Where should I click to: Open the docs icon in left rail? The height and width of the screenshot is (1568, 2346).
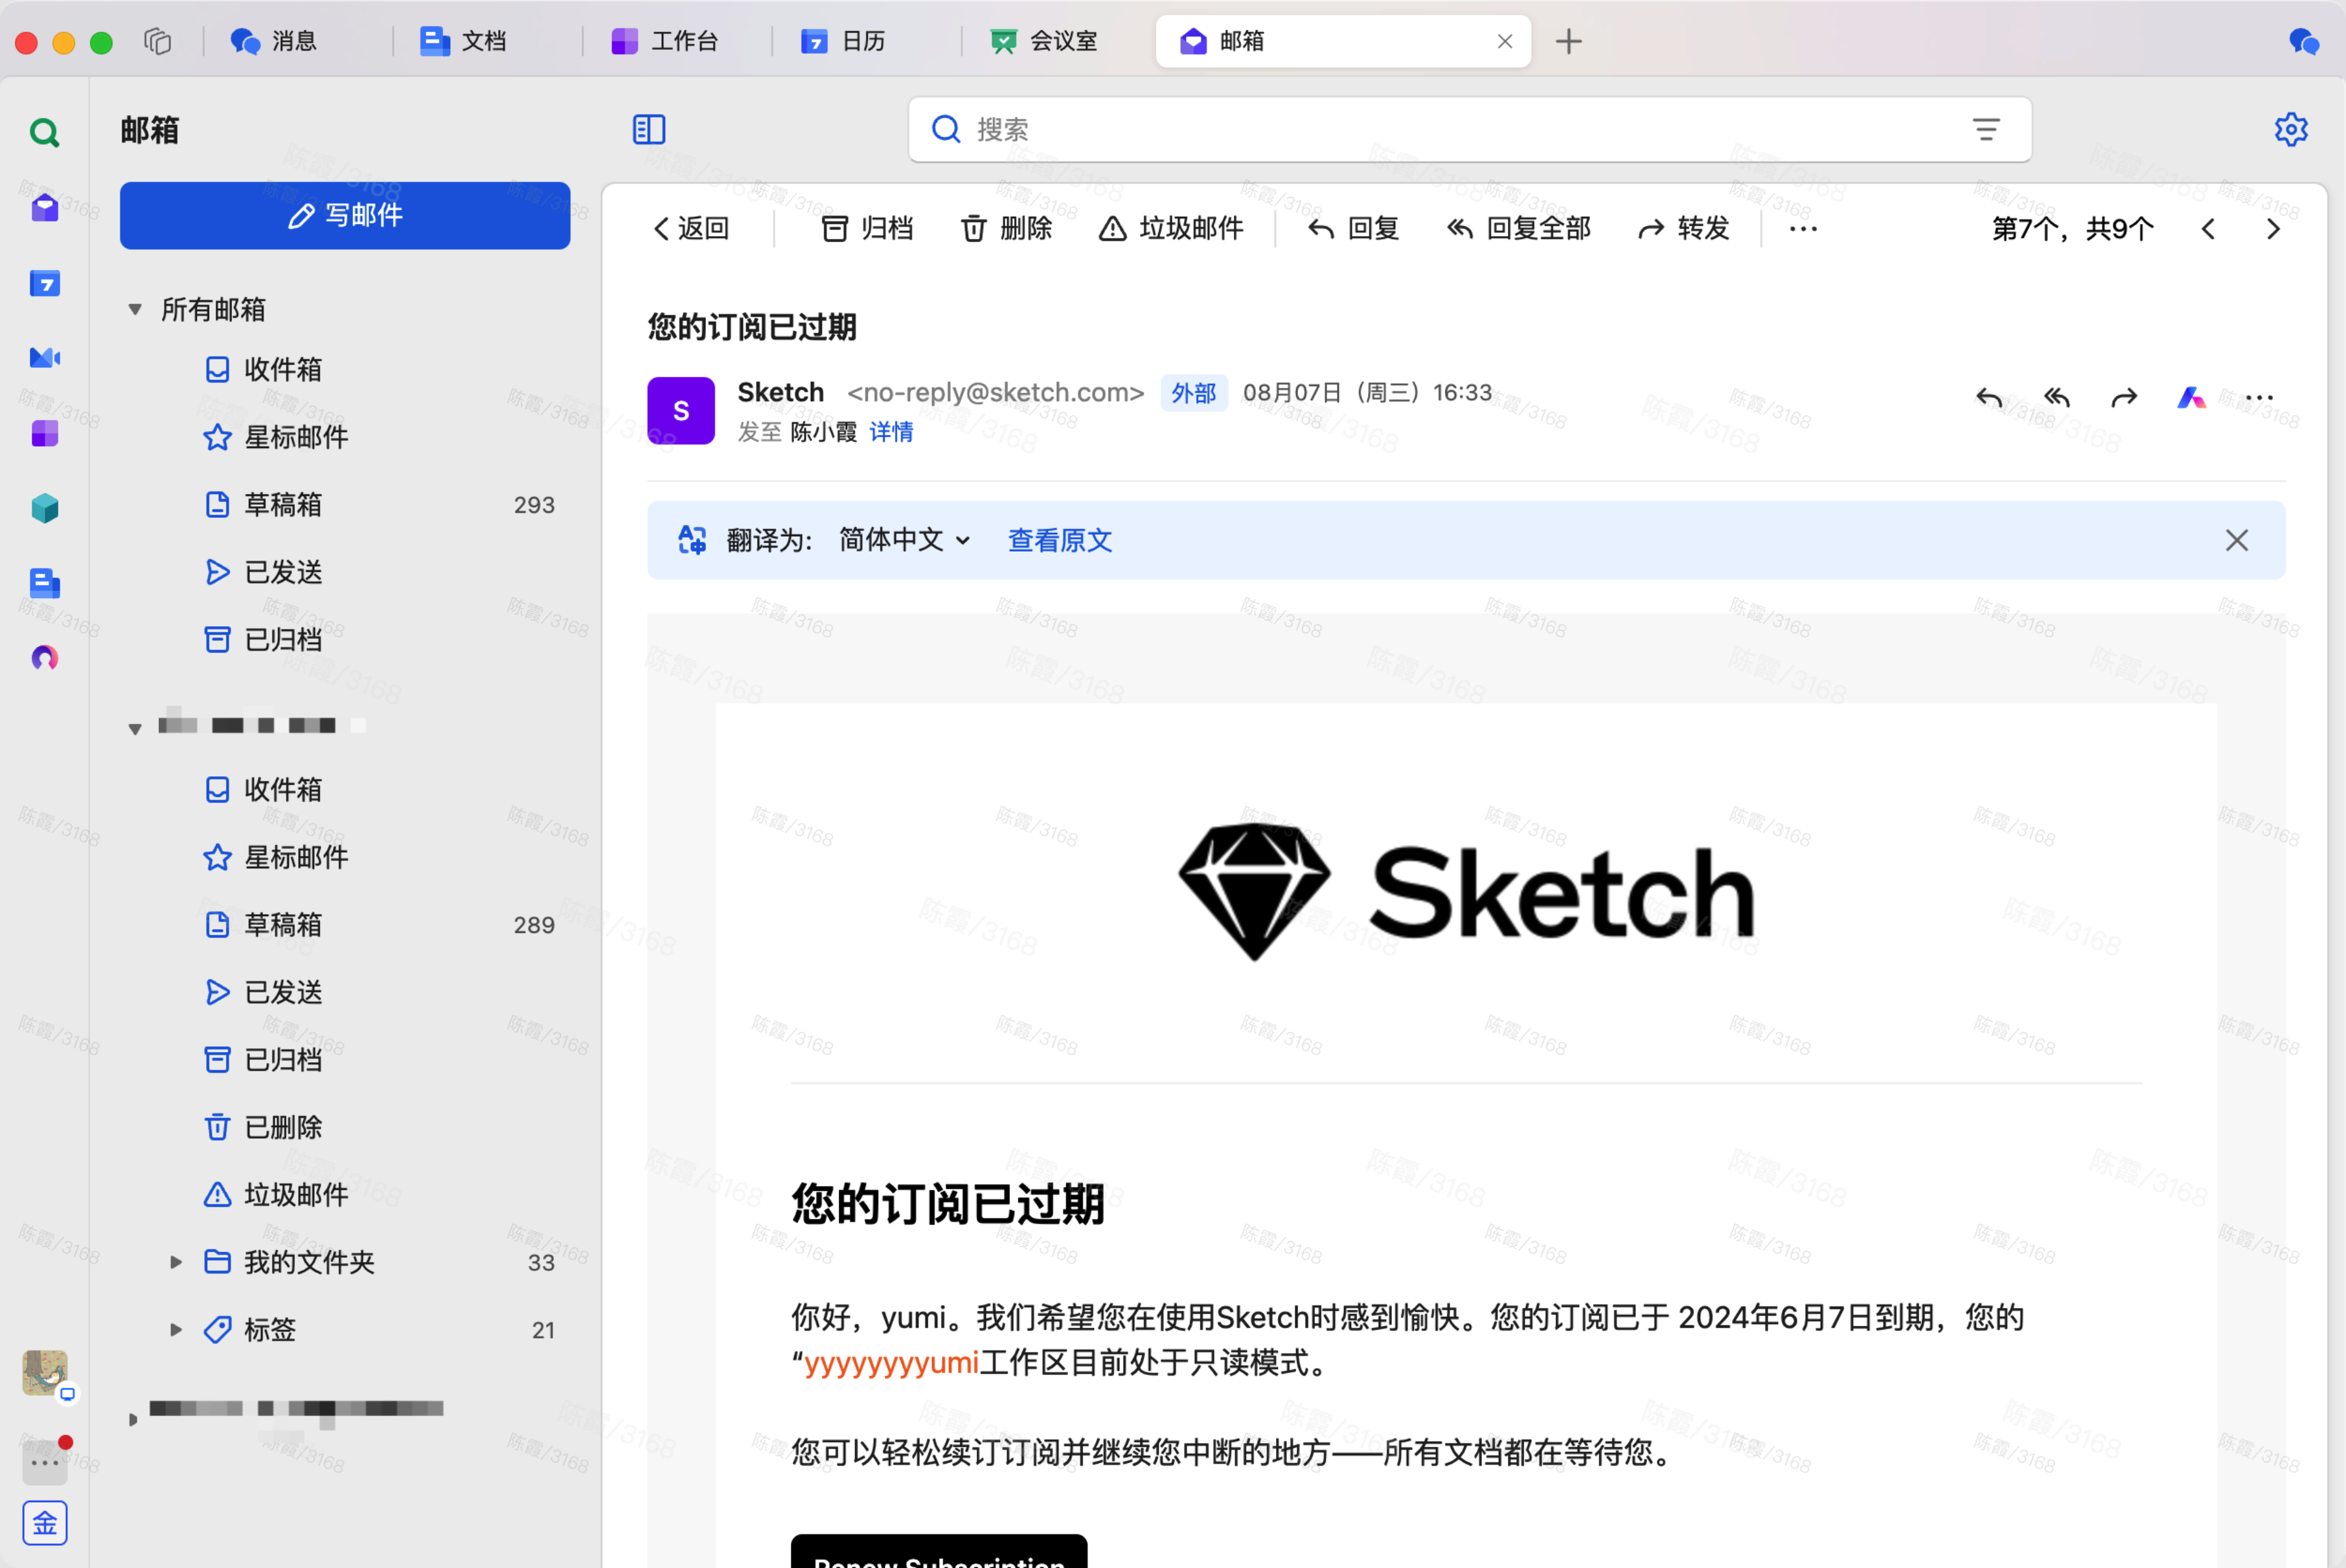pyautogui.click(x=44, y=583)
